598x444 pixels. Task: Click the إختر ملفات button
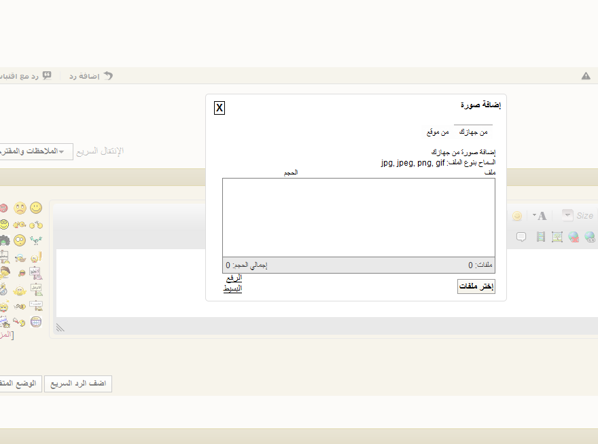476,286
